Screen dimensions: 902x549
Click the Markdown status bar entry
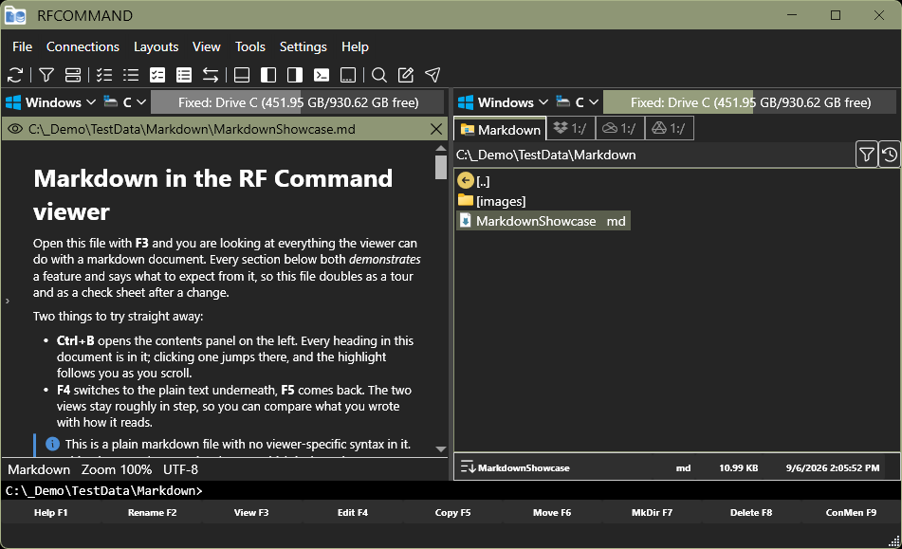[x=39, y=469]
